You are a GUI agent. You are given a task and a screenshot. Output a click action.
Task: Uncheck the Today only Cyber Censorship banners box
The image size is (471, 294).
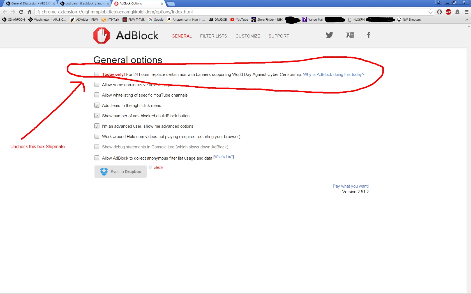(97, 74)
